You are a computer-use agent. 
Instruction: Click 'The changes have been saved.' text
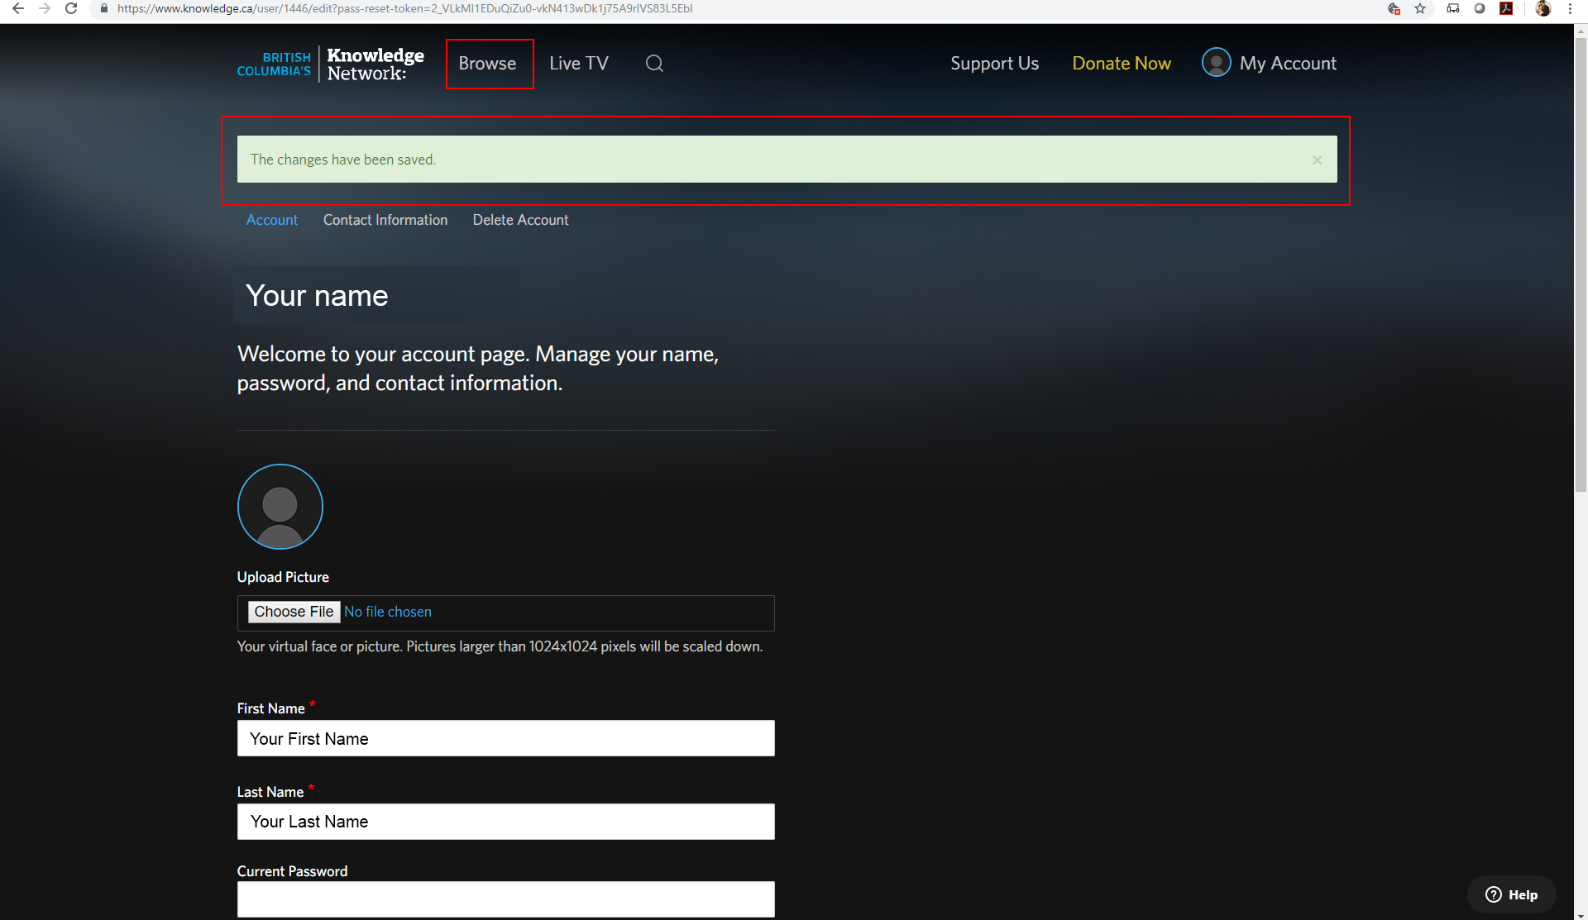coord(343,160)
